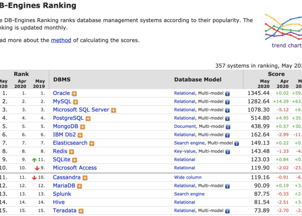
Task: Open the Microsoft SQL Server link
Action: pos(81,110)
